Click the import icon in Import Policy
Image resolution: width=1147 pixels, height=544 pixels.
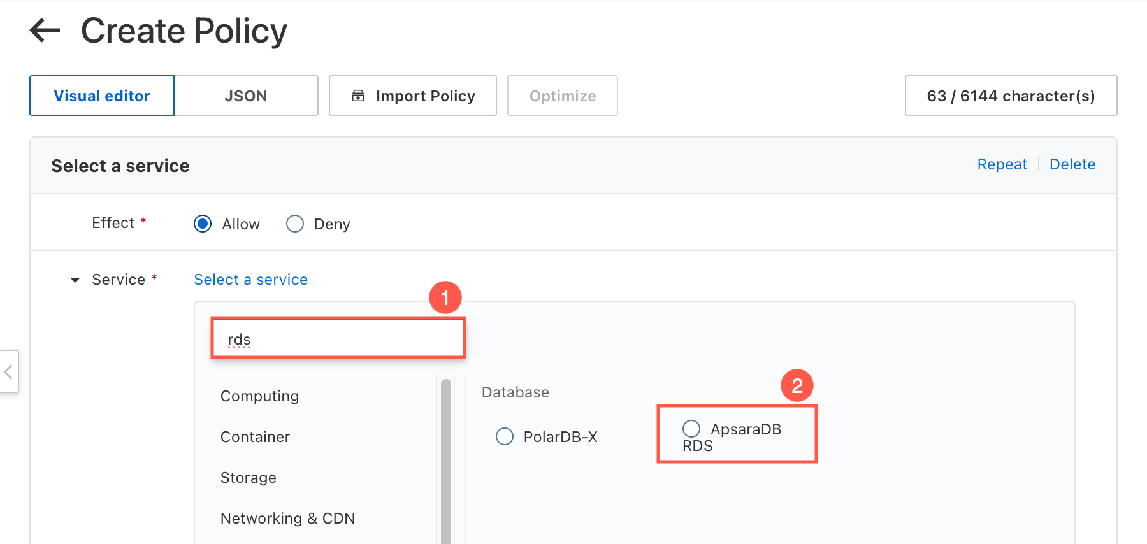[x=358, y=96]
